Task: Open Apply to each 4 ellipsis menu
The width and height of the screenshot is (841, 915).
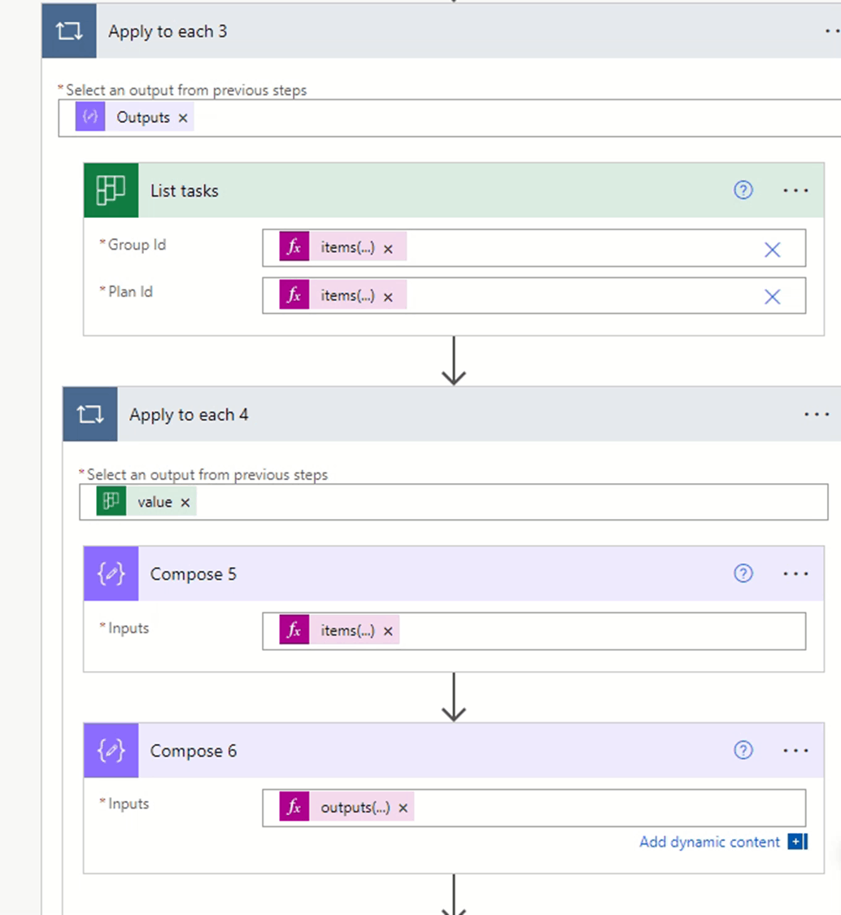Action: [x=816, y=415]
